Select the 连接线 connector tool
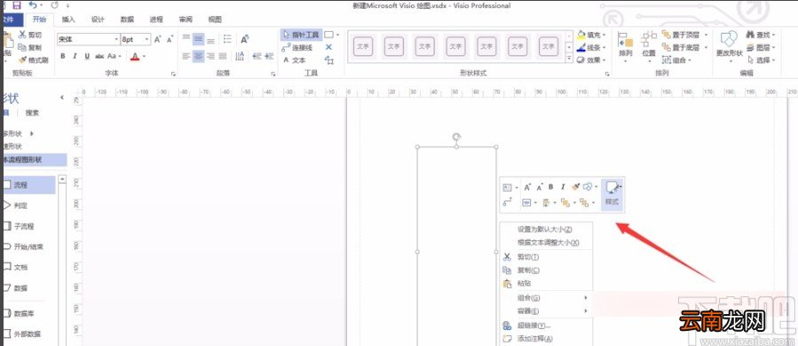The width and height of the screenshot is (798, 346). pos(297,47)
